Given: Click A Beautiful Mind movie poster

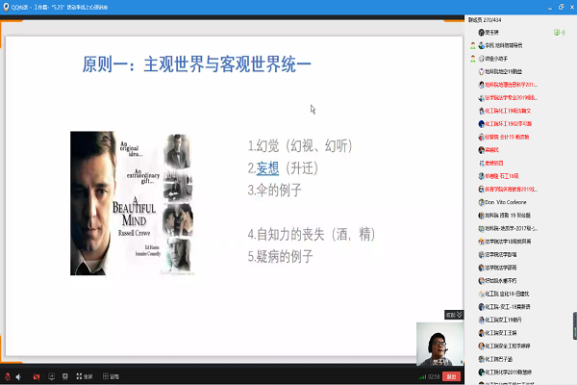Looking at the screenshot, I should point(129,203).
